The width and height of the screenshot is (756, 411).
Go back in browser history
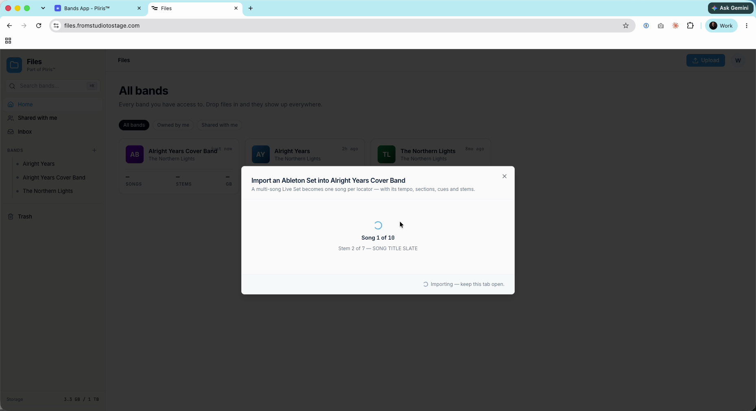tap(9, 26)
